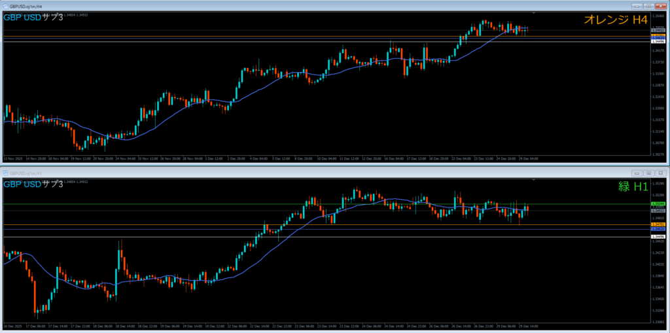Viewport: 670px width, 333px height.
Task: Click the 1.35390 price on H1 scale
Action: (658, 184)
